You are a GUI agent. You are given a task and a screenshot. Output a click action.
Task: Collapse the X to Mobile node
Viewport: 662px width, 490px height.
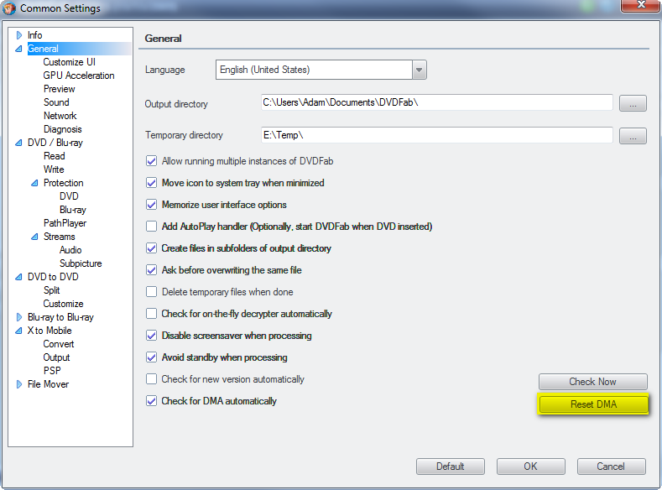pyautogui.click(x=18, y=331)
